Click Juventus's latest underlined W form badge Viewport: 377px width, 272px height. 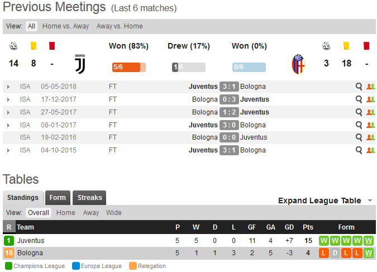coord(369,241)
